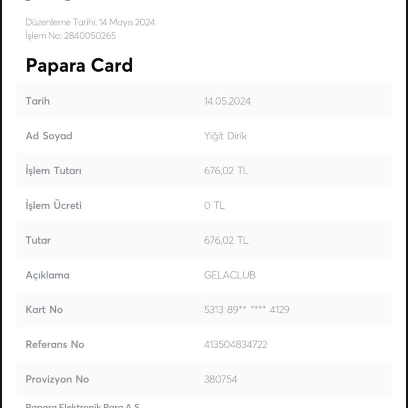Select the Düzenleme Tarihi date line

90,22
